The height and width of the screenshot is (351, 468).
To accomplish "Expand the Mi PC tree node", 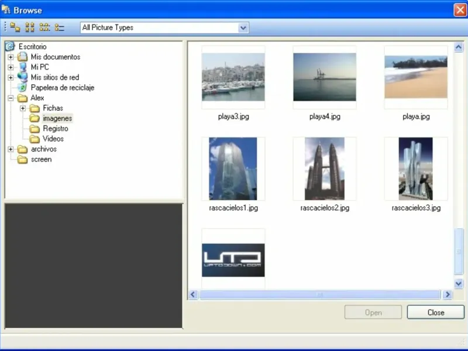I will click(11, 67).
